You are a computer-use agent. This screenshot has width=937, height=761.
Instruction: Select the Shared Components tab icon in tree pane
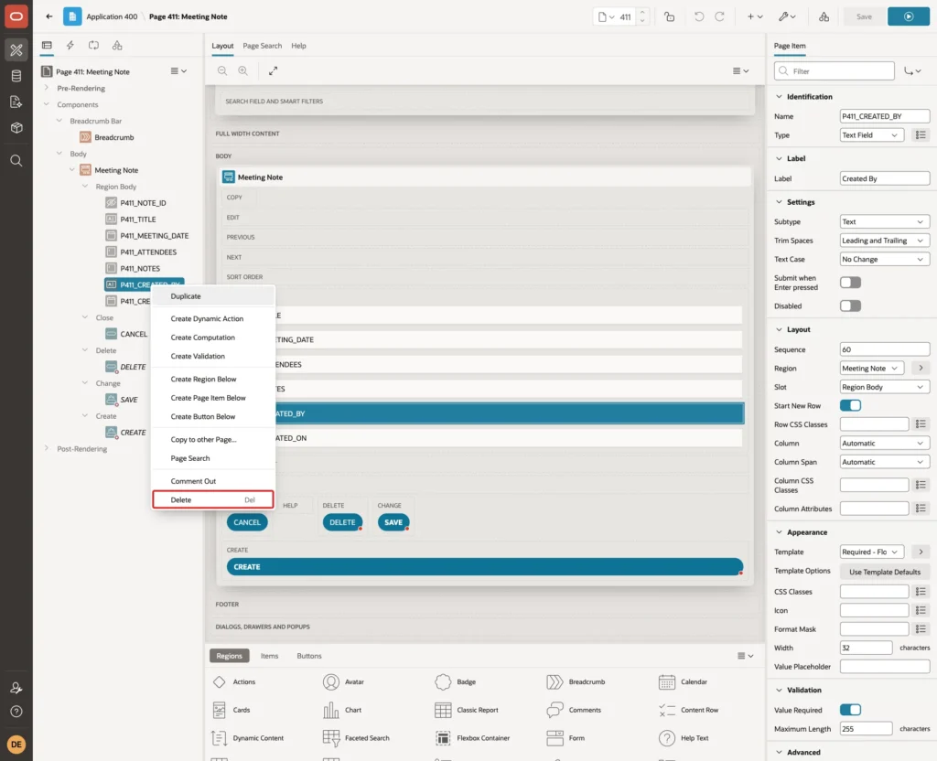click(x=117, y=46)
